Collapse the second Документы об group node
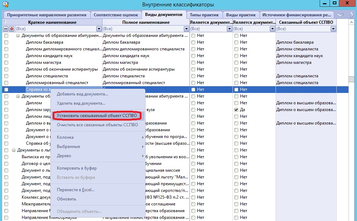This screenshot has height=221, width=357. point(18,96)
